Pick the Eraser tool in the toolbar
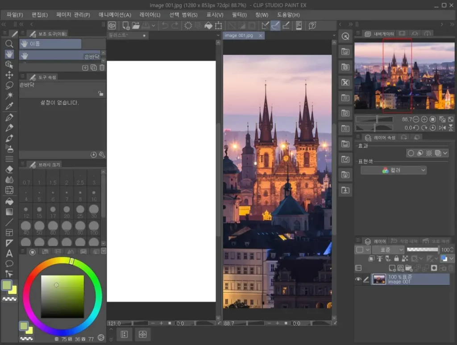The image size is (457, 345). (9, 169)
